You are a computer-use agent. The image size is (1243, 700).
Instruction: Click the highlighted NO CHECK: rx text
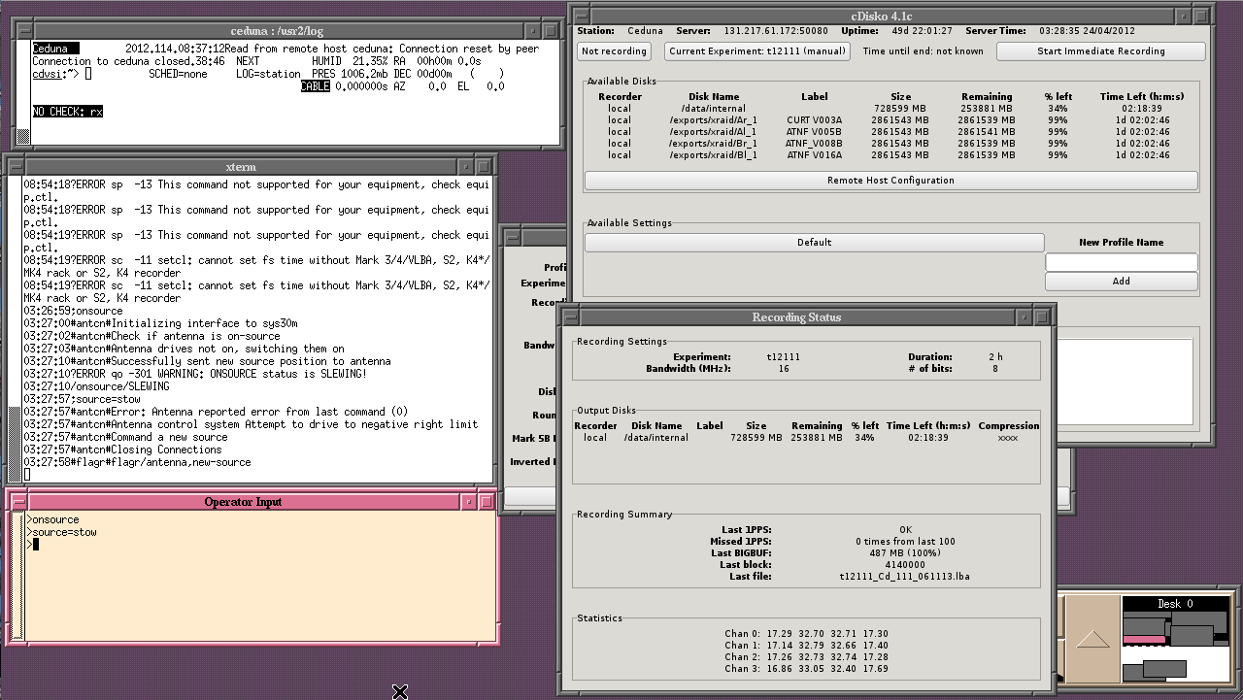click(68, 112)
